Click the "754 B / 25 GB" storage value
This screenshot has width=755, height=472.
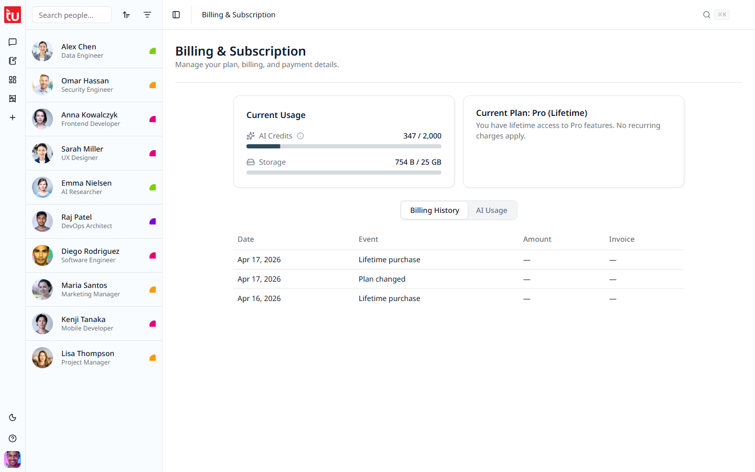tap(418, 162)
